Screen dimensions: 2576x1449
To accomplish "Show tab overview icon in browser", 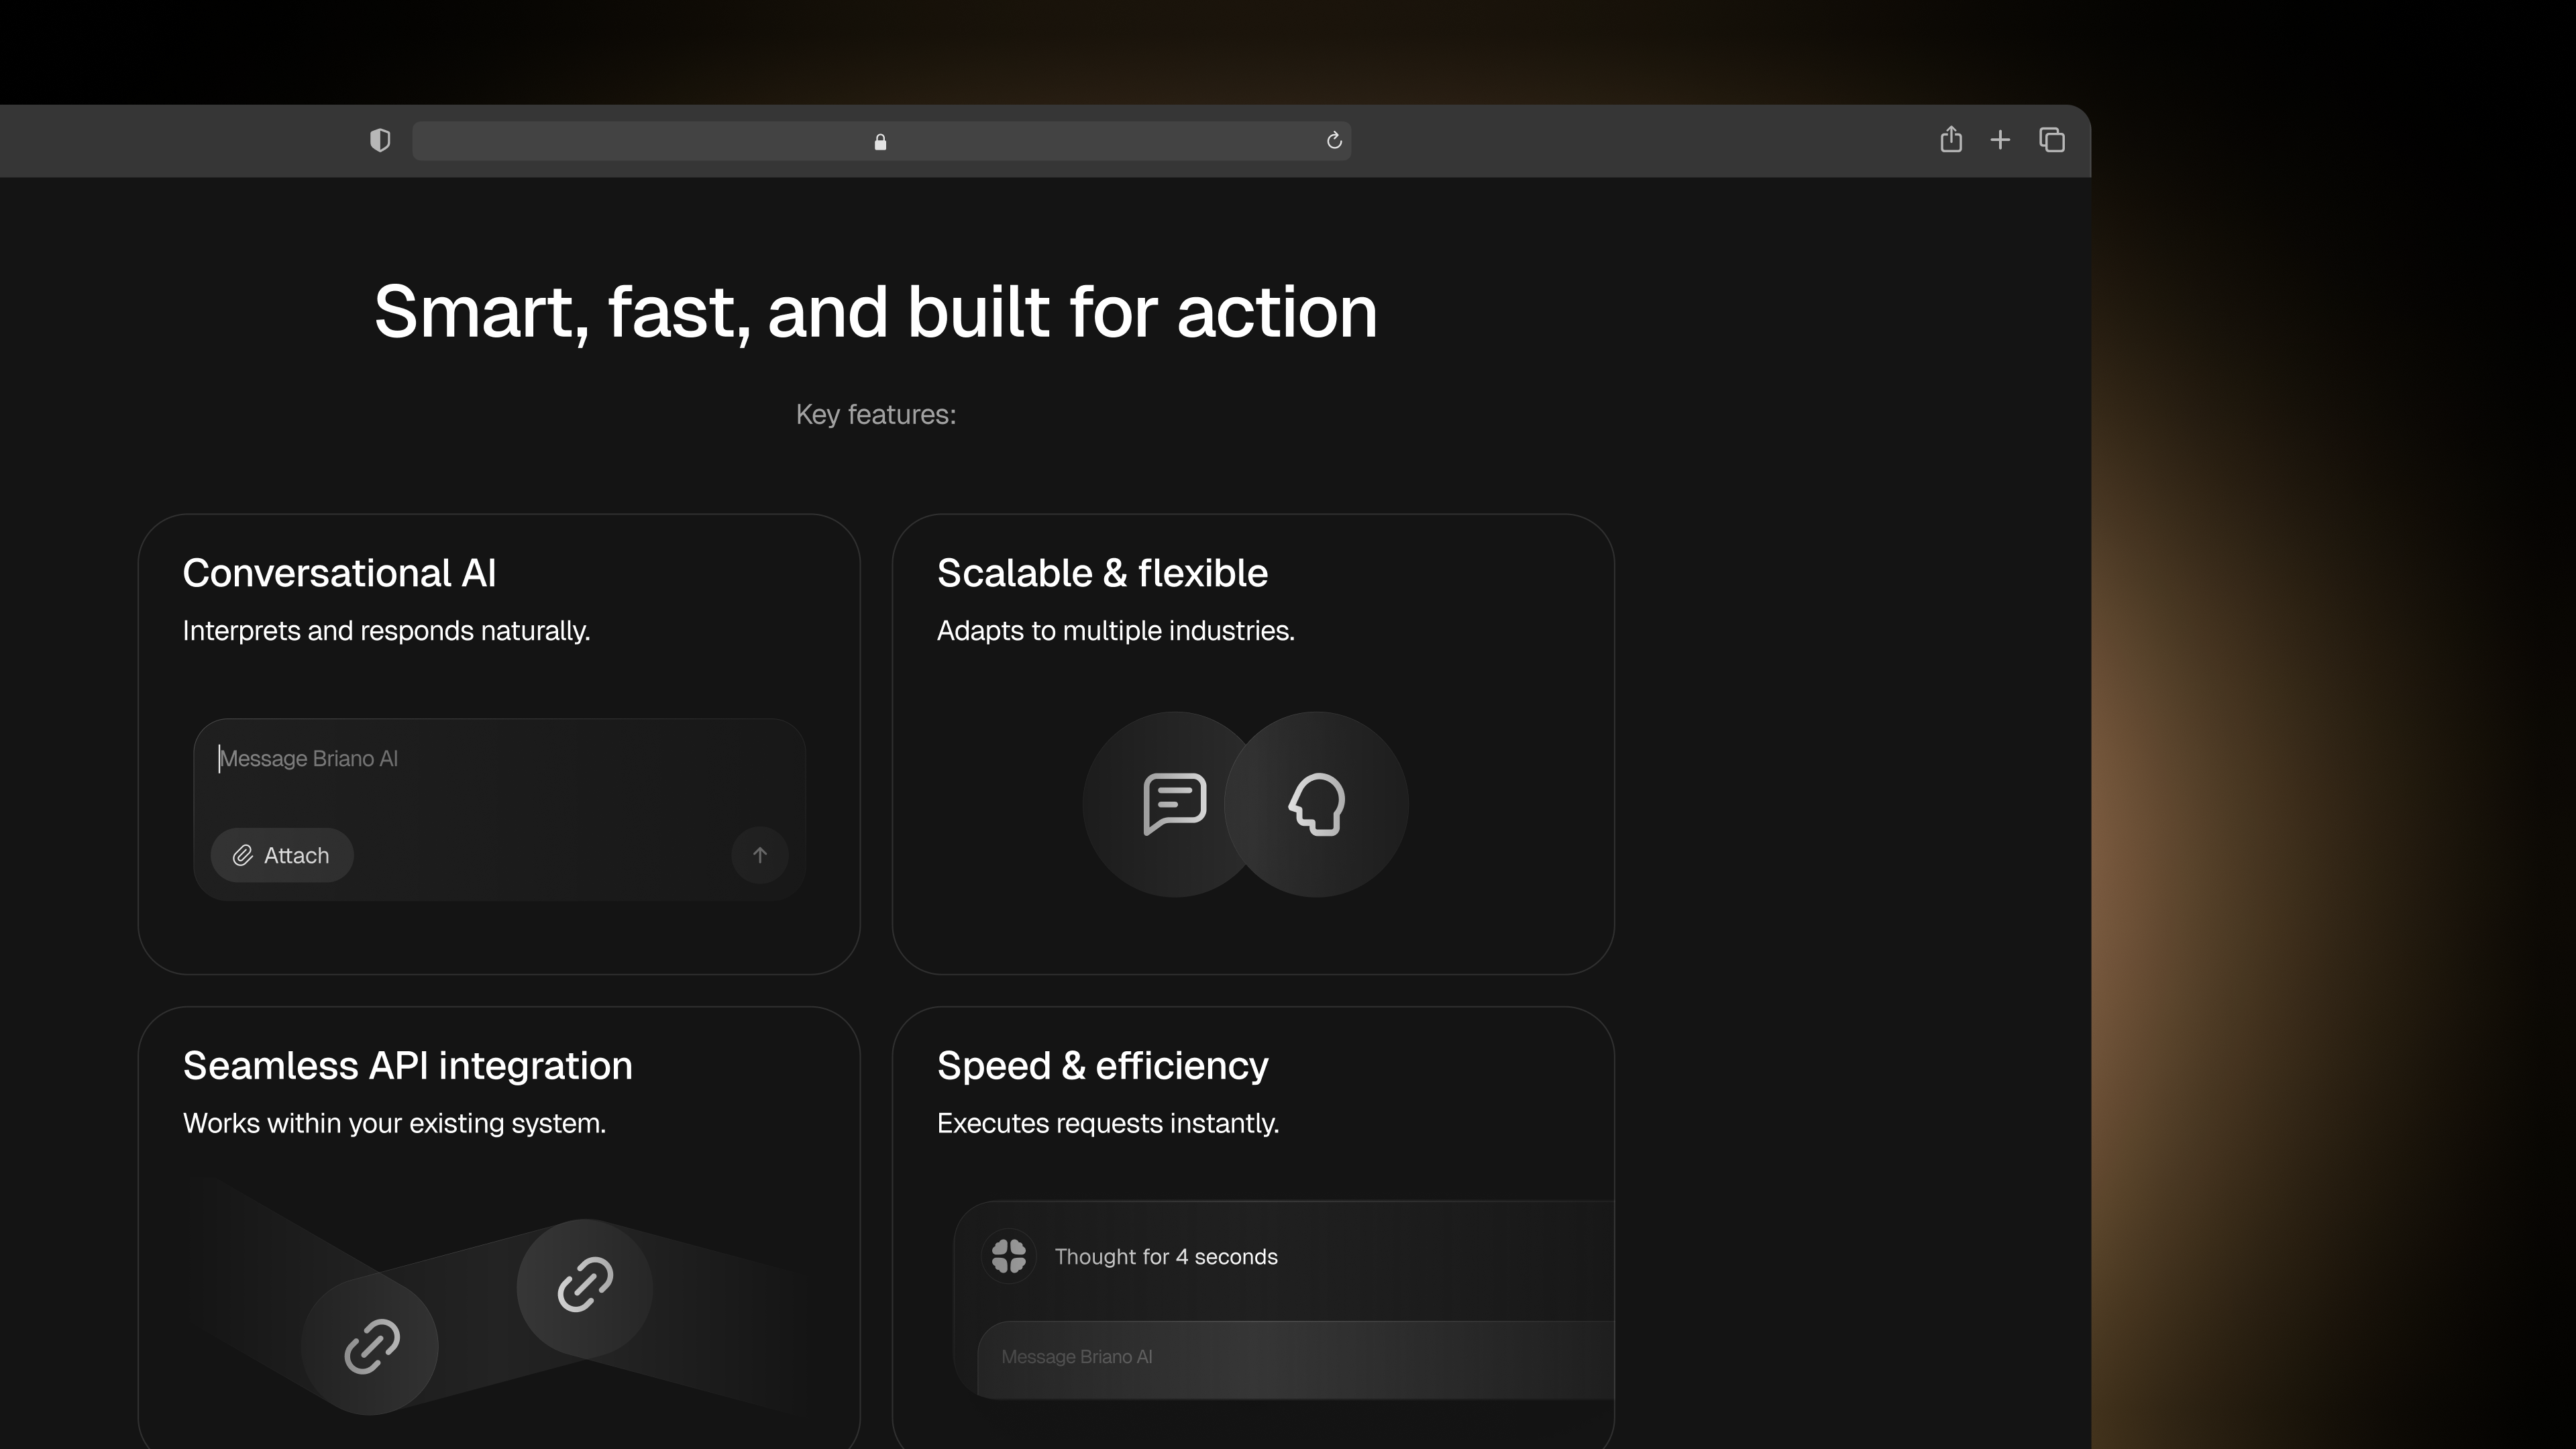I will [x=2052, y=140].
